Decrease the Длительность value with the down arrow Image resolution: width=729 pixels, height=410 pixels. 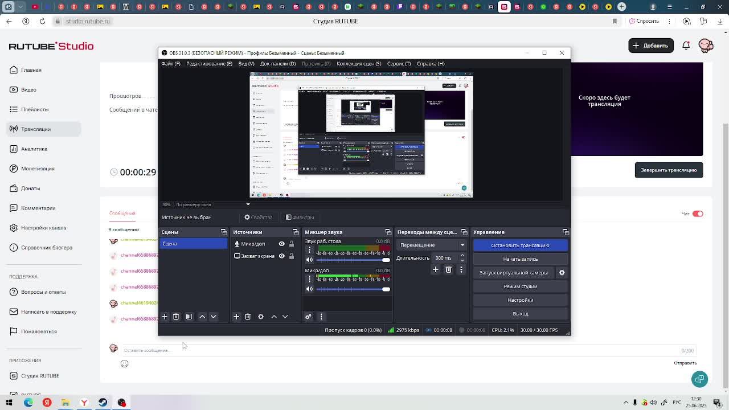point(462,260)
